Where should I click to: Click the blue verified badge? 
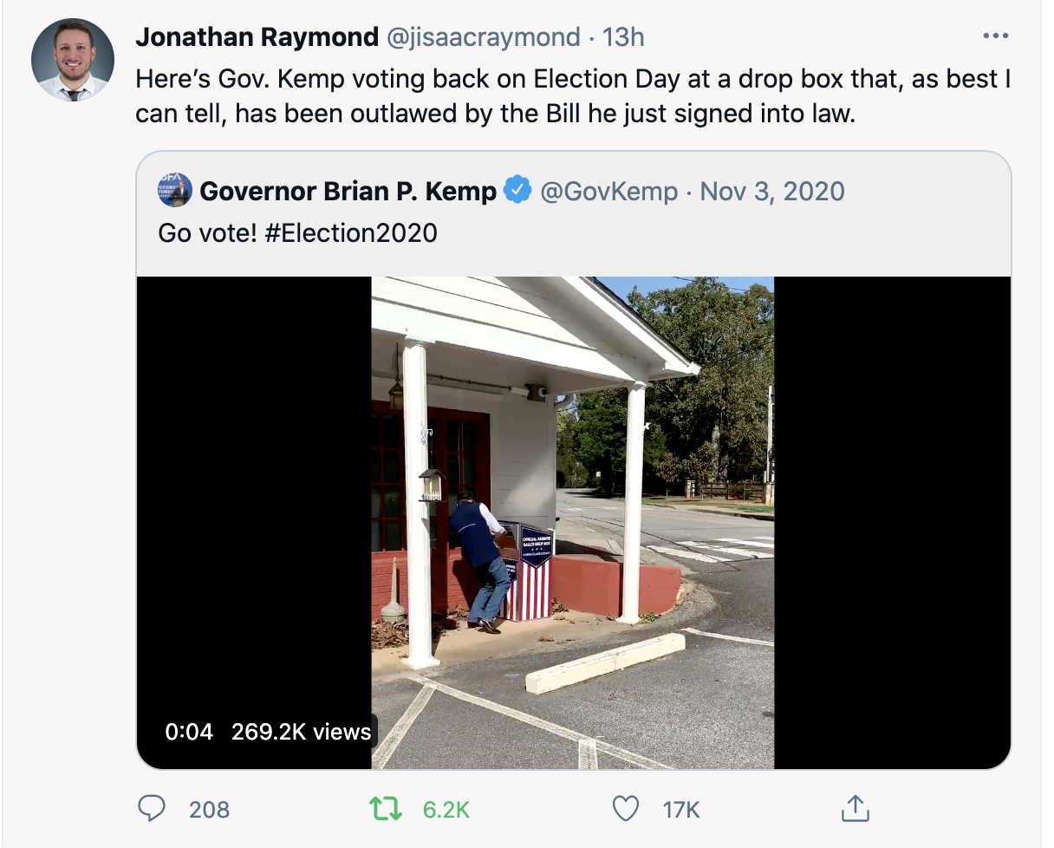pos(517,191)
